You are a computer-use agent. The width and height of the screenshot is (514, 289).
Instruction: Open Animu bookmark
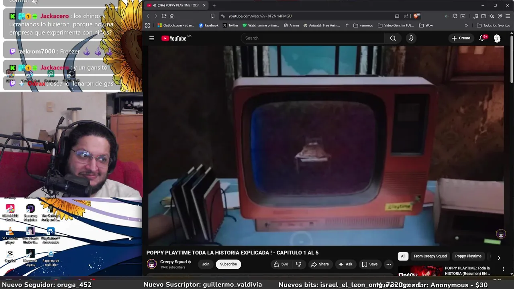(291, 25)
